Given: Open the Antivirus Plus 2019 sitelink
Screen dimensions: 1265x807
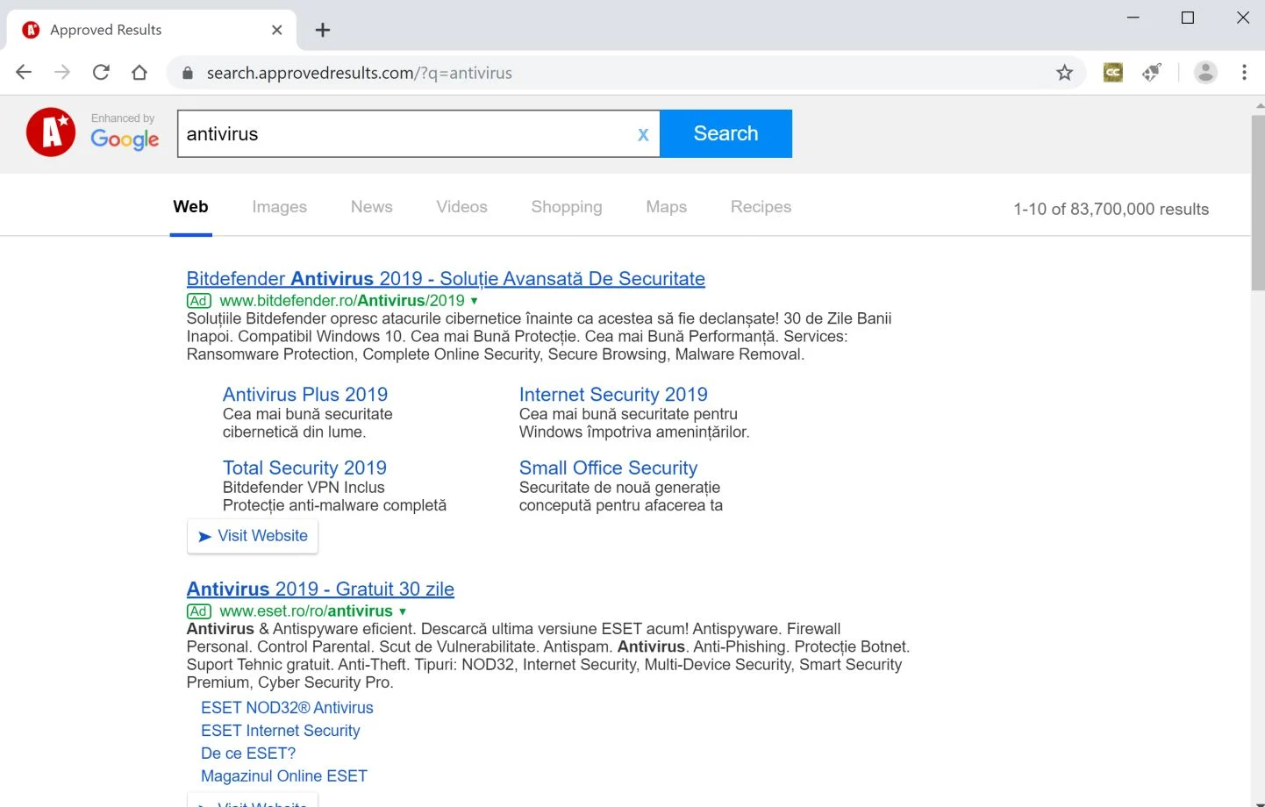Looking at the screenshot, I should (x=305, y=395).
